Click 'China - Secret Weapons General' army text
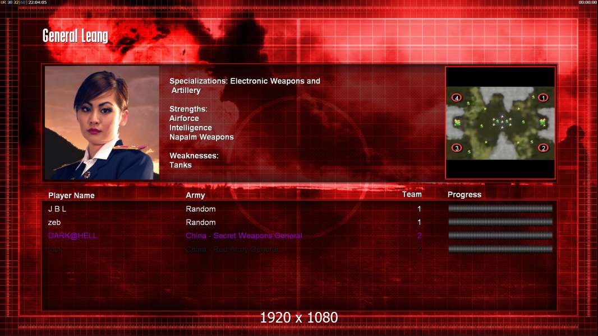Viewport: 598px width, 336px height. (x=244, y=236)
